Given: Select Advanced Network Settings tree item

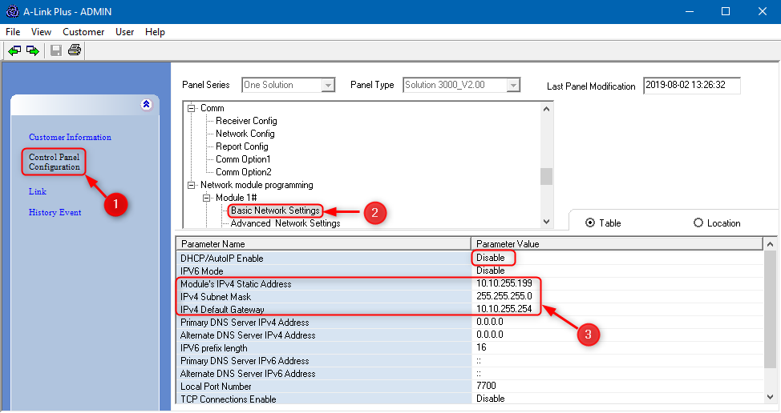Looking at the screenshot, I should pos(285,223).
